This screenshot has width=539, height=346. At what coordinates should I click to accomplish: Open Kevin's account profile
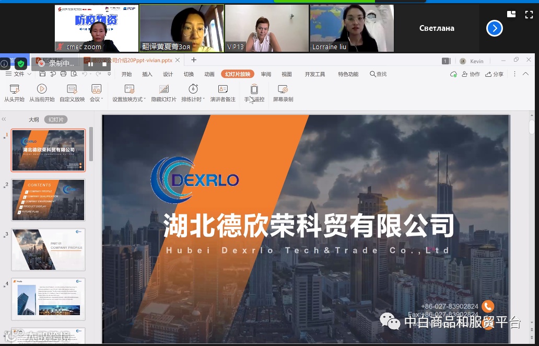coord(472,61)
